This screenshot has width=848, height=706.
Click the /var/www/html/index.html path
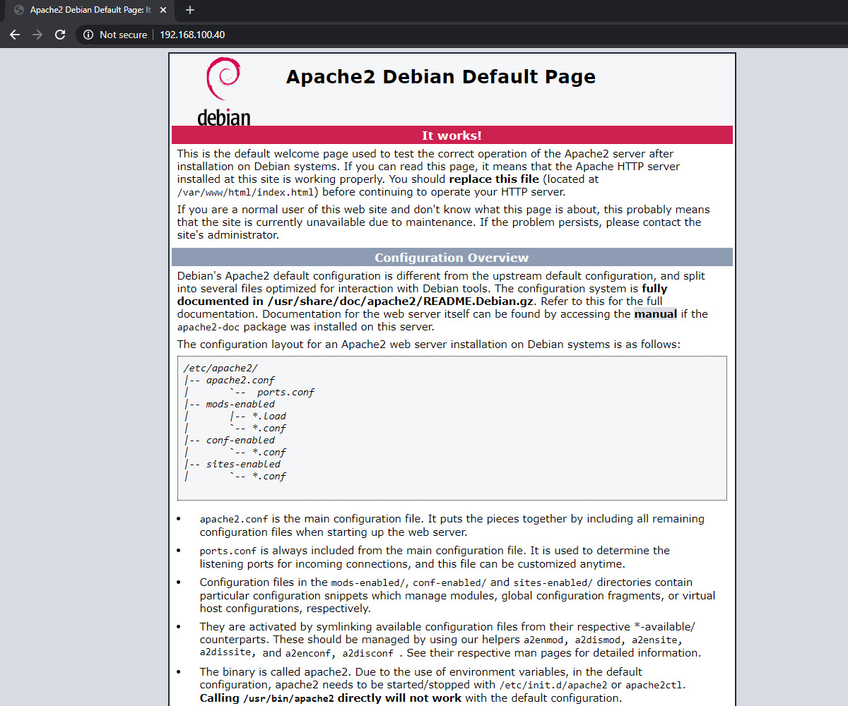(246, 192)
